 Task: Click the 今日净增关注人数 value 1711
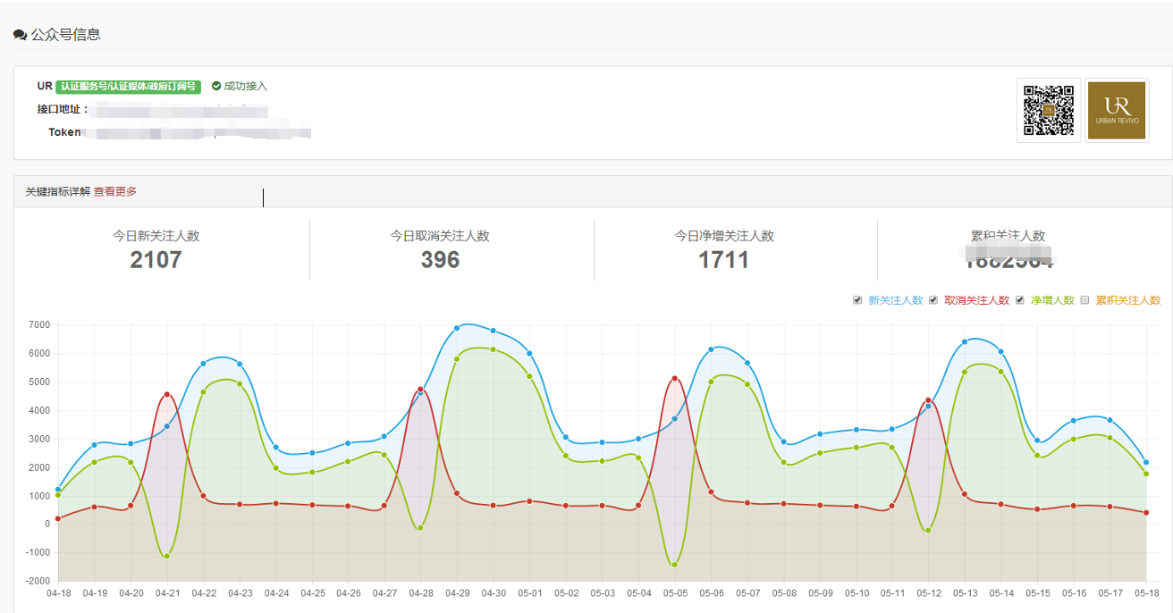click(x=723, y=260)
